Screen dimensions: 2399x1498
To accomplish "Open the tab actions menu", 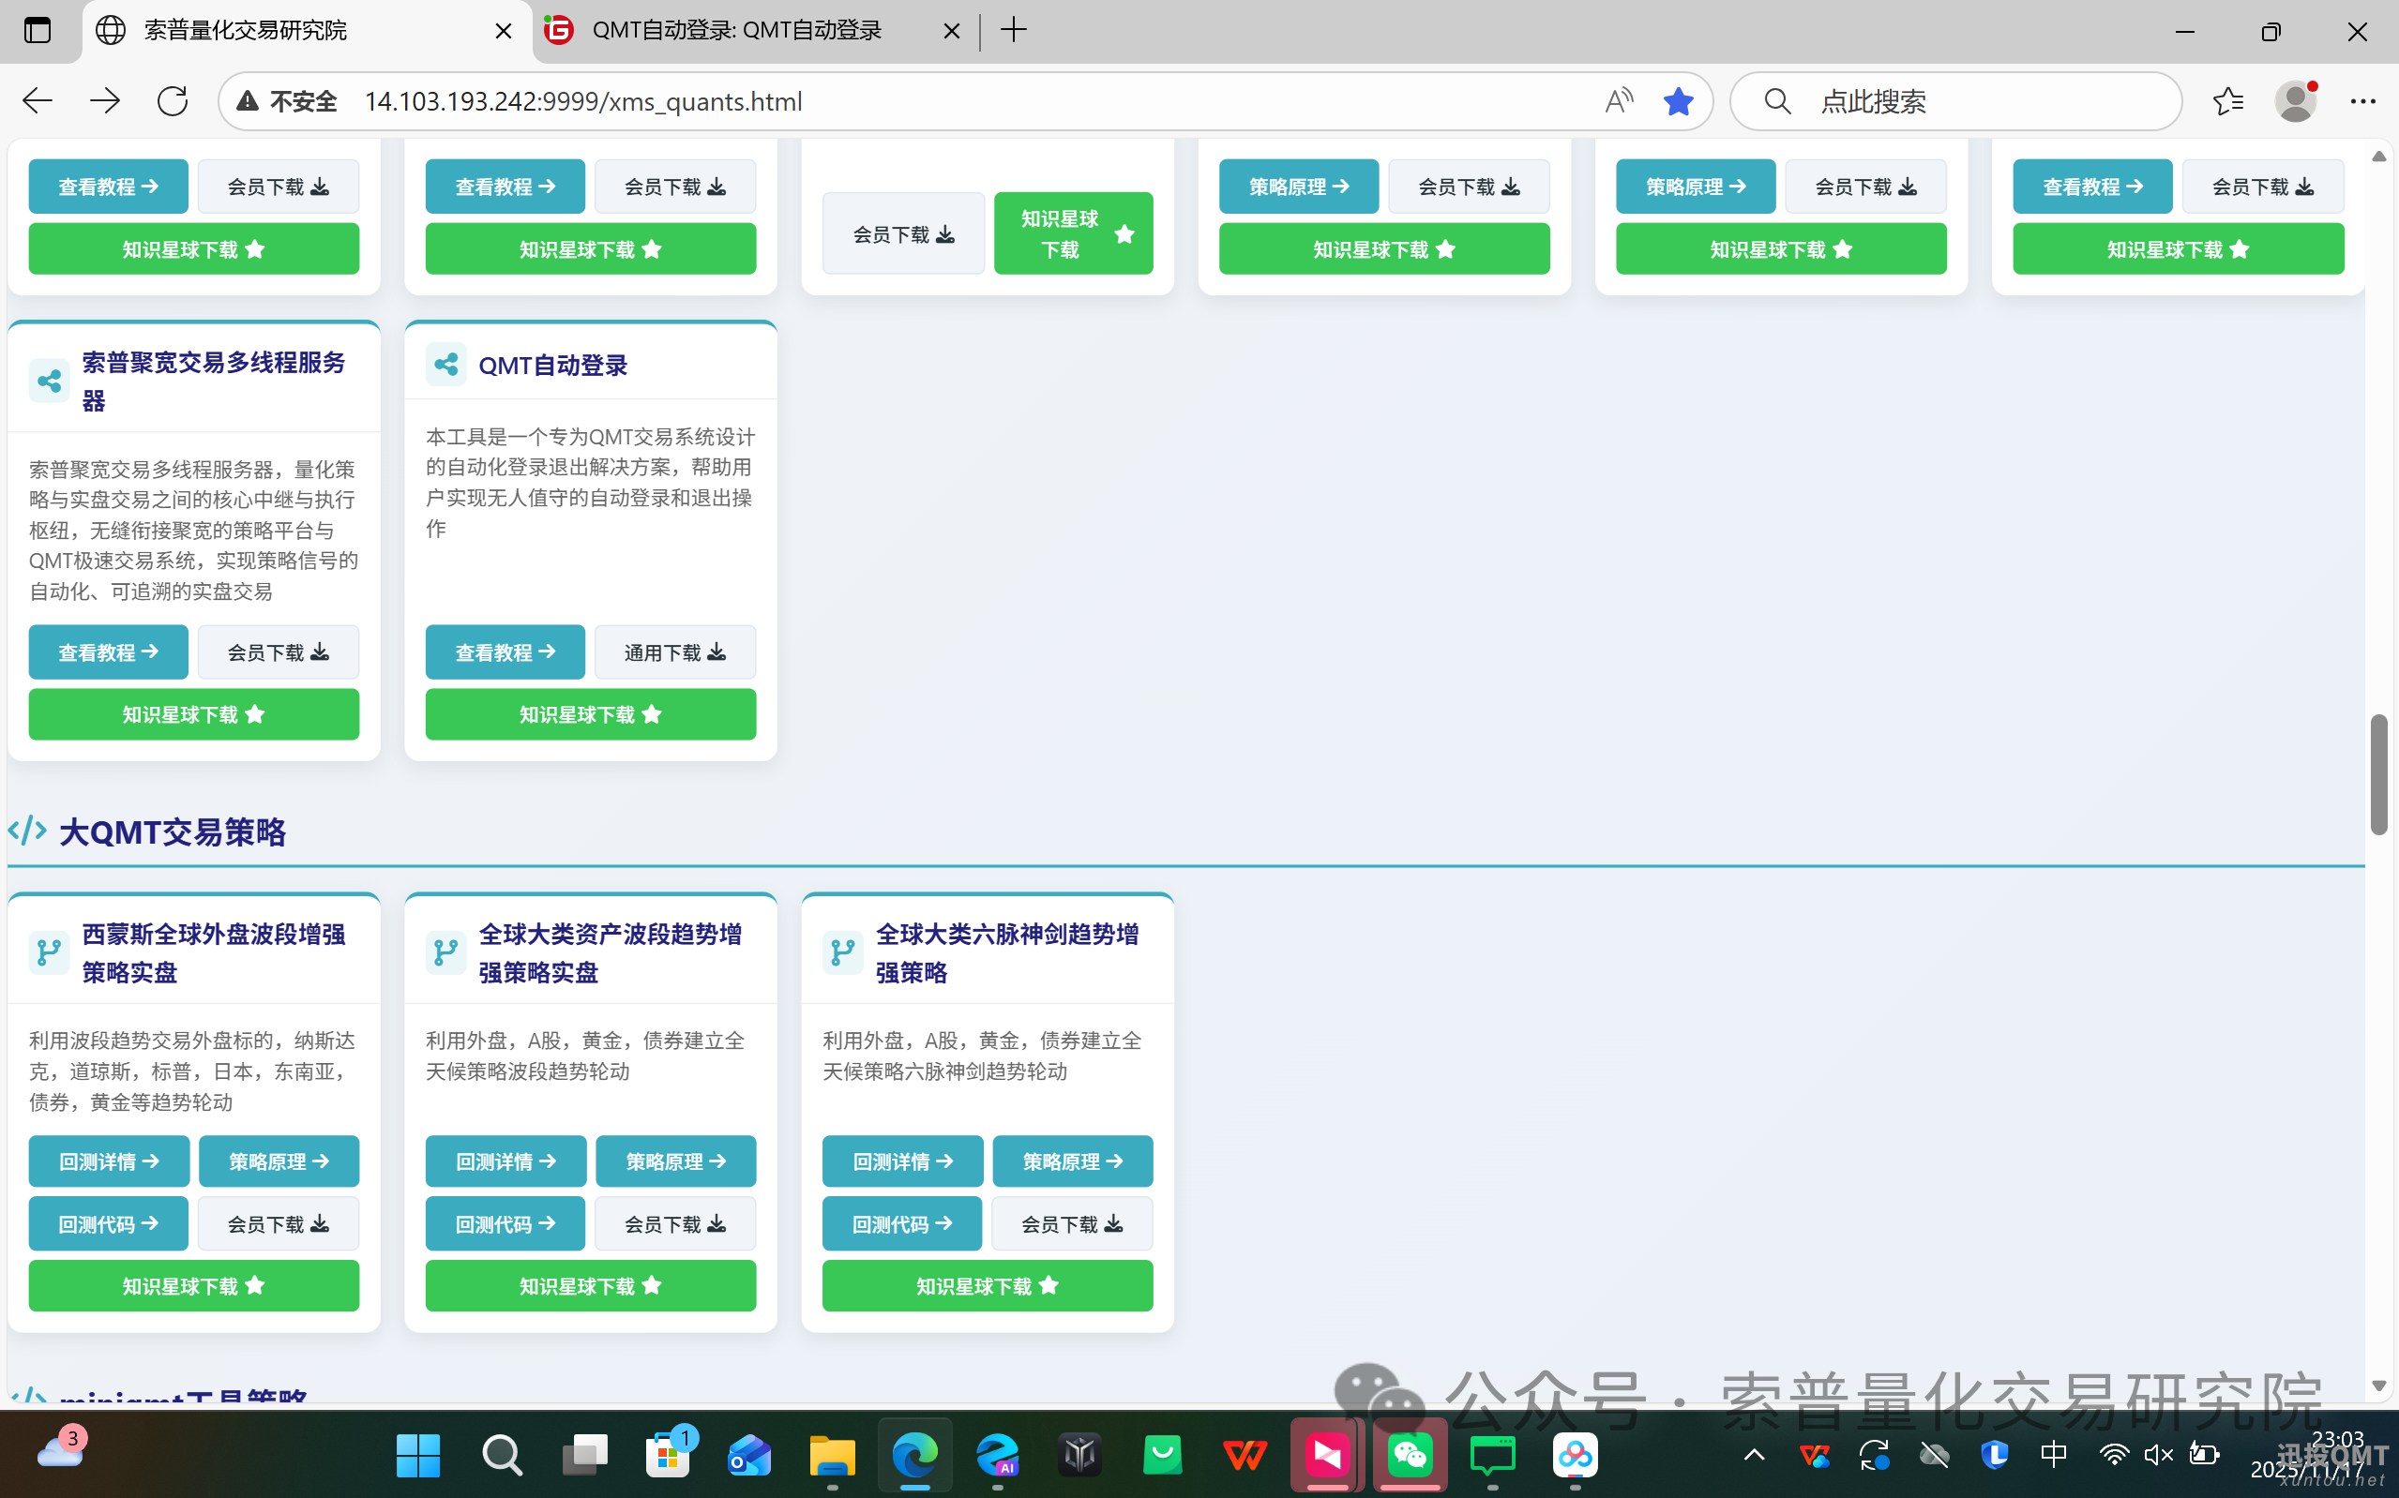I will [x=38, y=31].
